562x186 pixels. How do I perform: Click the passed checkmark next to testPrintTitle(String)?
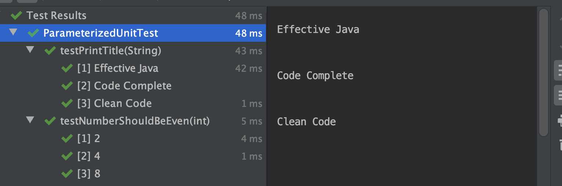click(x=50, y=51)
